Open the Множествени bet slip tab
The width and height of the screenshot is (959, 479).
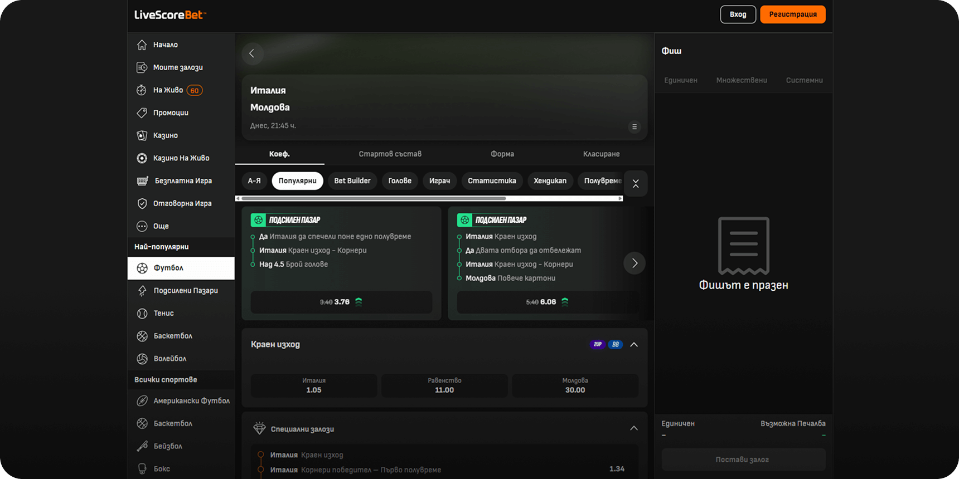coord(741,80)
